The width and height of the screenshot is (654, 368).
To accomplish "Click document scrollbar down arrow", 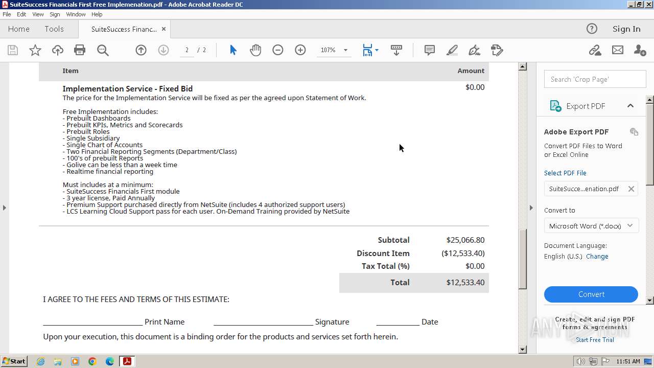I will click(523, 350).
